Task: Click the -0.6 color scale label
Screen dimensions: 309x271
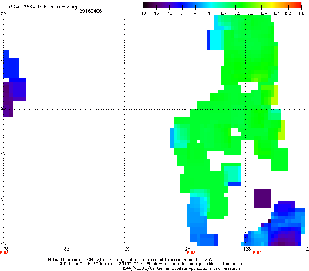Action: tap(236, 13)
